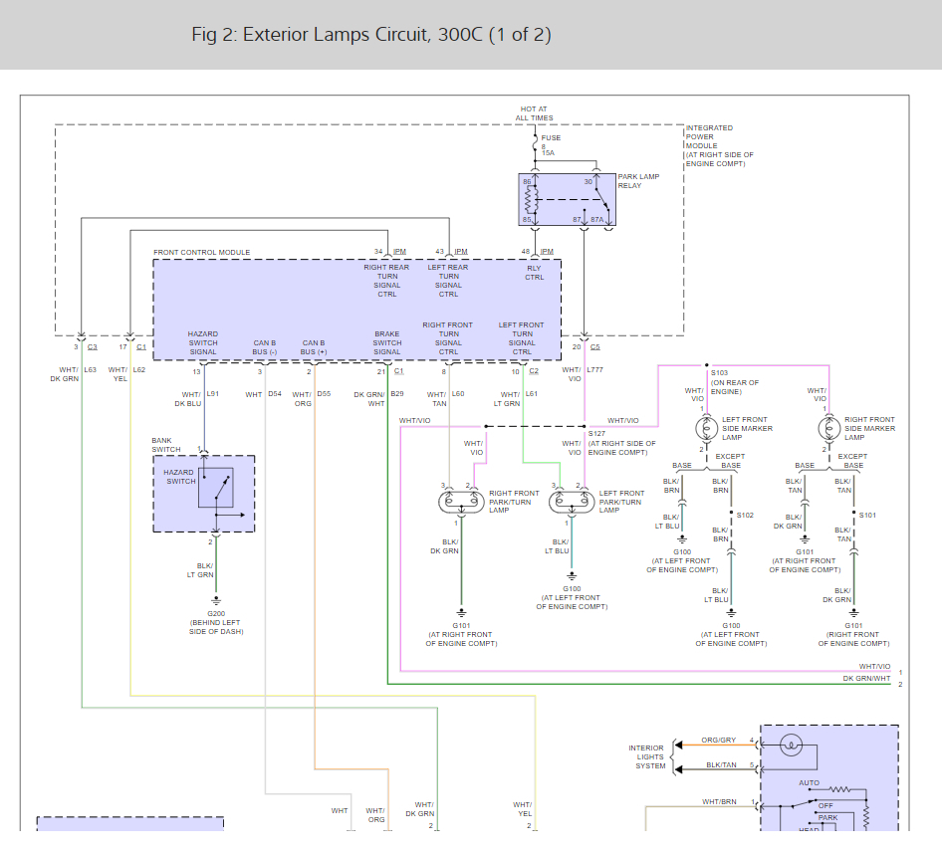Click the lamp symbol in the headlamp switch box
The height and width of the screenshot is (854, 942).
point(792,746)
